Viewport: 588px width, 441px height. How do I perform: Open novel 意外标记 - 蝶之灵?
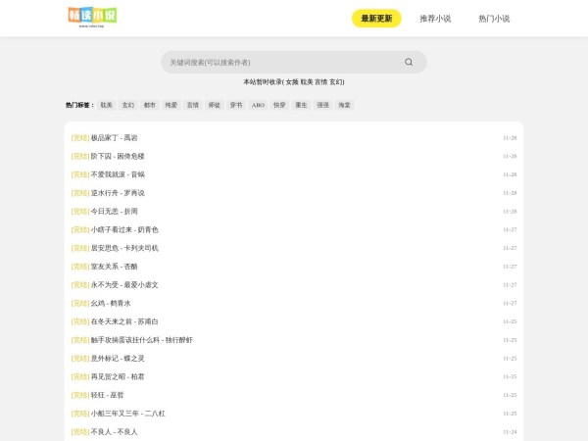click(117, 358)
